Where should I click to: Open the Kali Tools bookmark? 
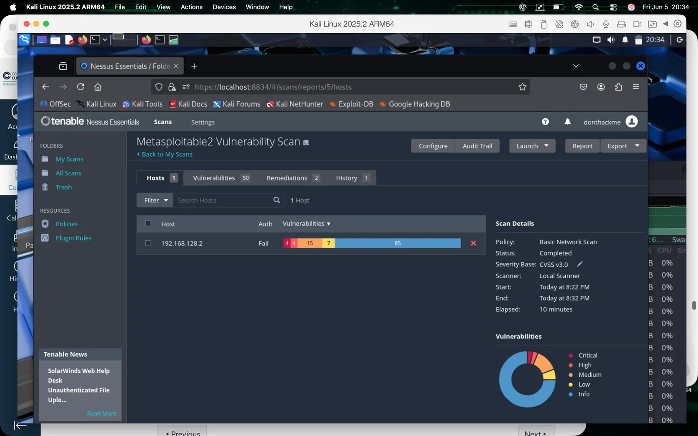(x=143, y=104)
